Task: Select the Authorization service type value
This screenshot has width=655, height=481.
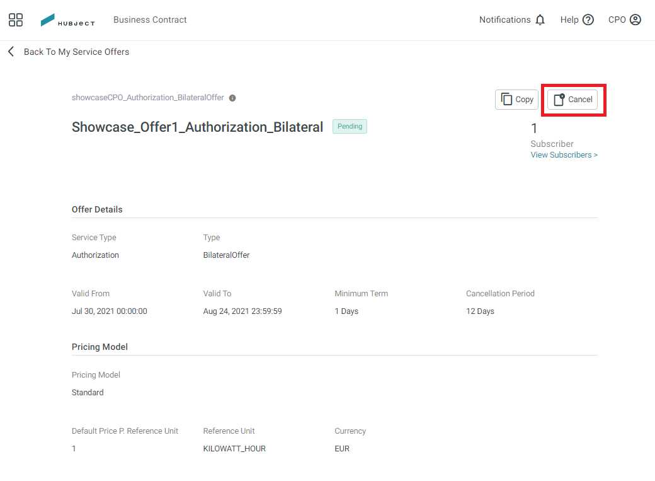Action: click(95, 255)
